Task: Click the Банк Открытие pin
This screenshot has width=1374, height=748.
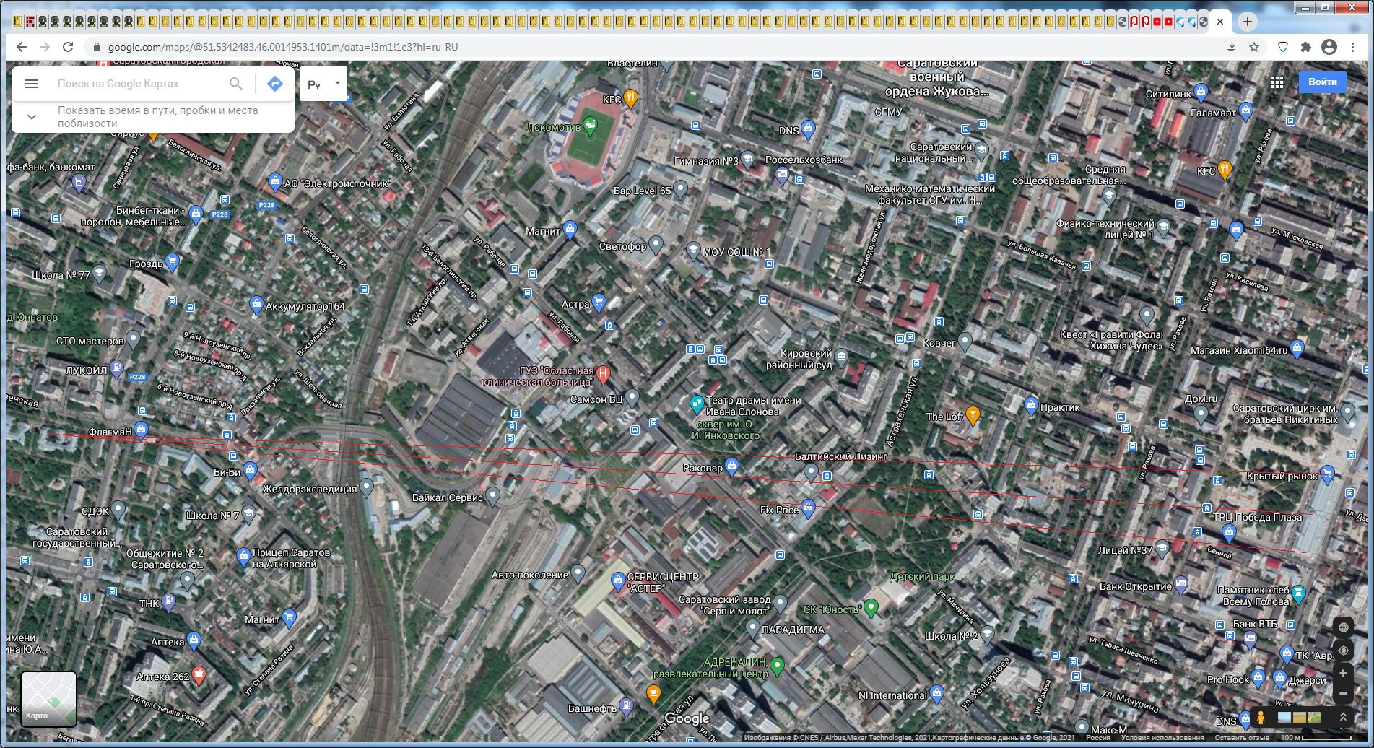Action: [x=1180, y=585]
